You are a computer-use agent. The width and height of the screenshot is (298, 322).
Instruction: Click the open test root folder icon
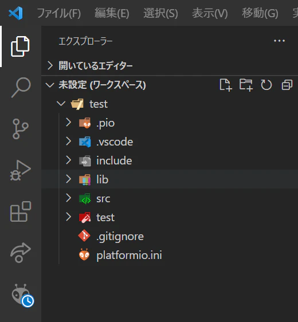click(x=77, y=104)
